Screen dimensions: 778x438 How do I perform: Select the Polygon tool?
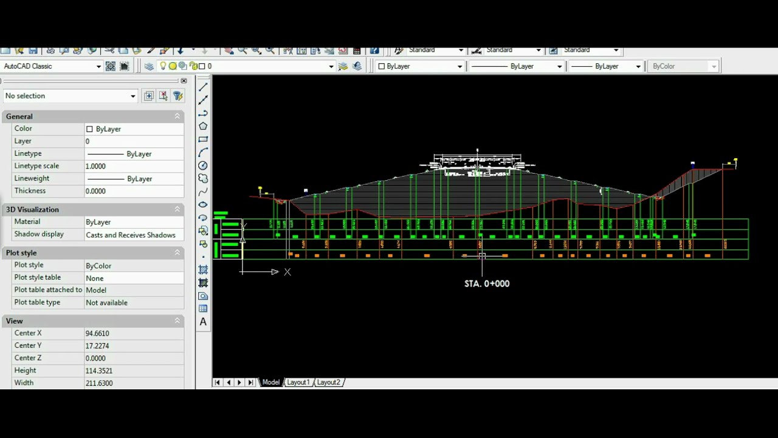203,126
